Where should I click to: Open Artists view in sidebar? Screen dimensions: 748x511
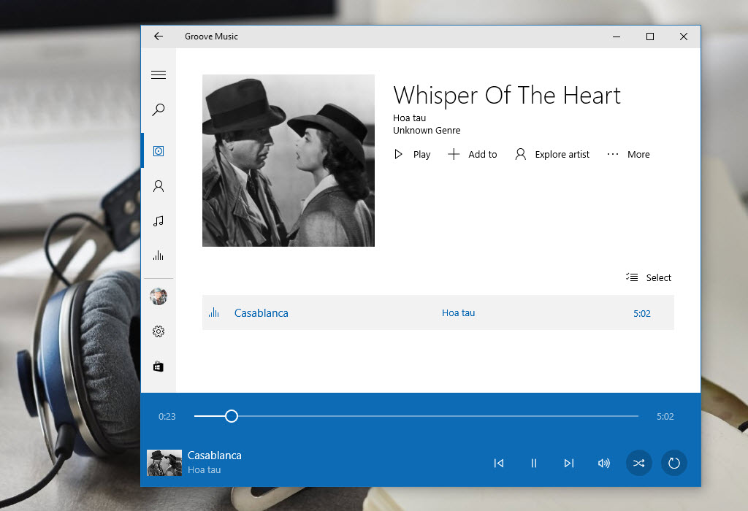click(159, 186)
